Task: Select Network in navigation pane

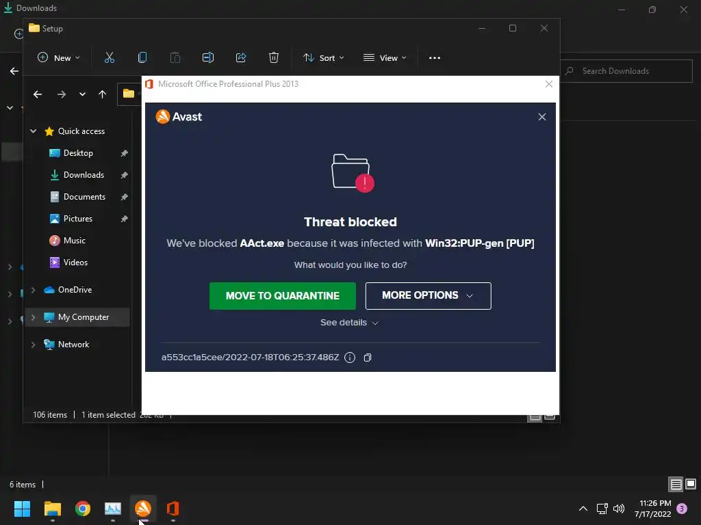Action: click(x=73, y=345)
